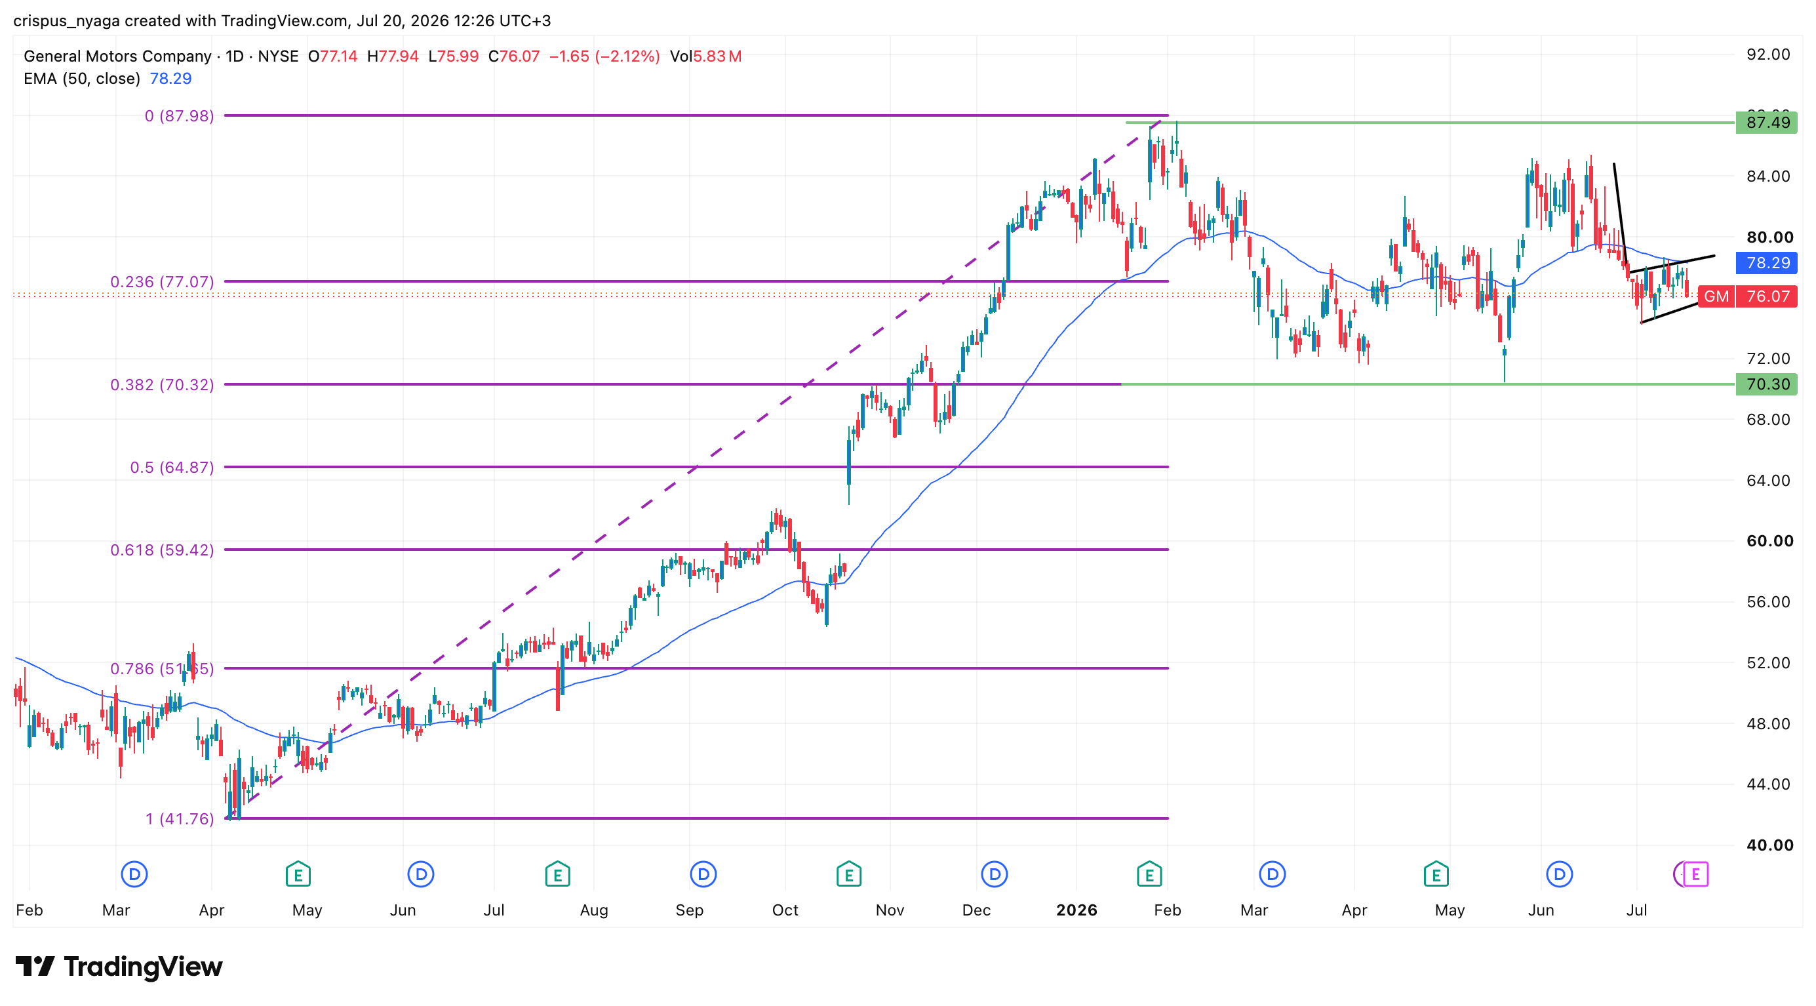Select the Fibonacci level label 0.5 (64.87)
The image size is (1816, 1006).
(171, 468)
